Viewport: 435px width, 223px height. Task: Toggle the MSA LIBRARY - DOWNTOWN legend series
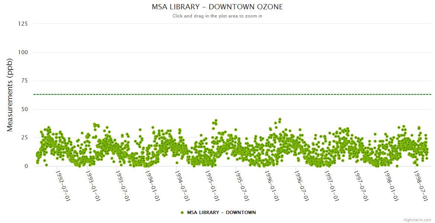click(x=222, y=213)
